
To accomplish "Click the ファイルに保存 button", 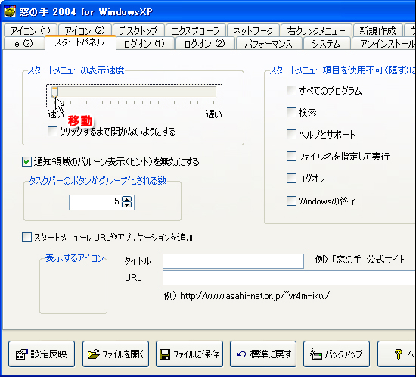I will 189,354.
